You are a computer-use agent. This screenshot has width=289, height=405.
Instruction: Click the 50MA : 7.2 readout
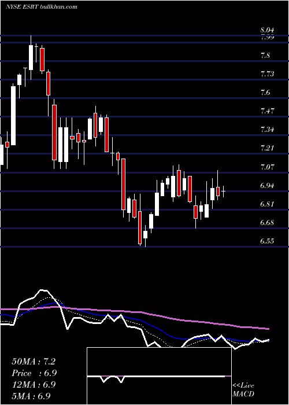(34, 362)
